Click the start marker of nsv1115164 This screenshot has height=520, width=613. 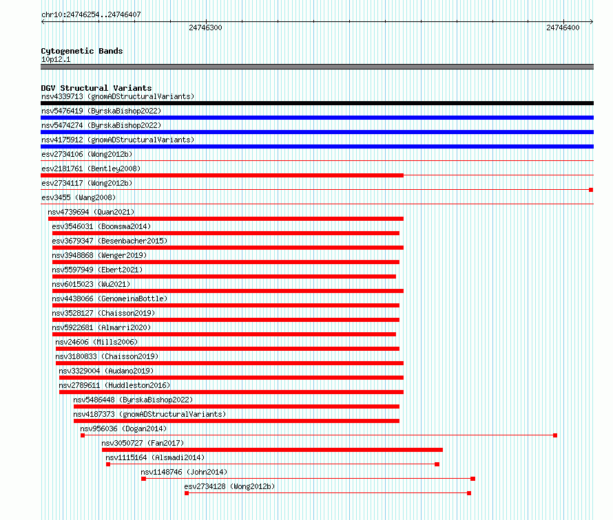tap(108, 464)
